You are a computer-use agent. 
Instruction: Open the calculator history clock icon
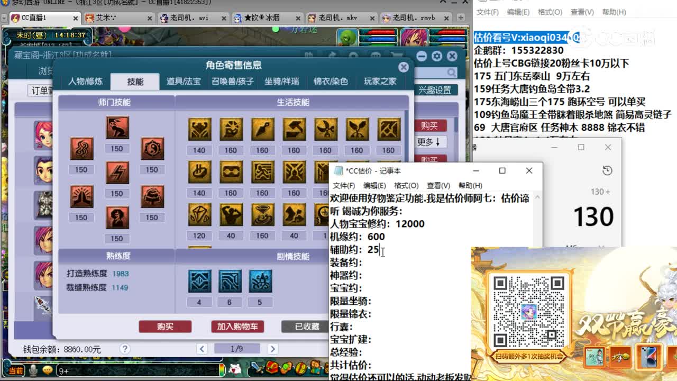pos(607,170)
